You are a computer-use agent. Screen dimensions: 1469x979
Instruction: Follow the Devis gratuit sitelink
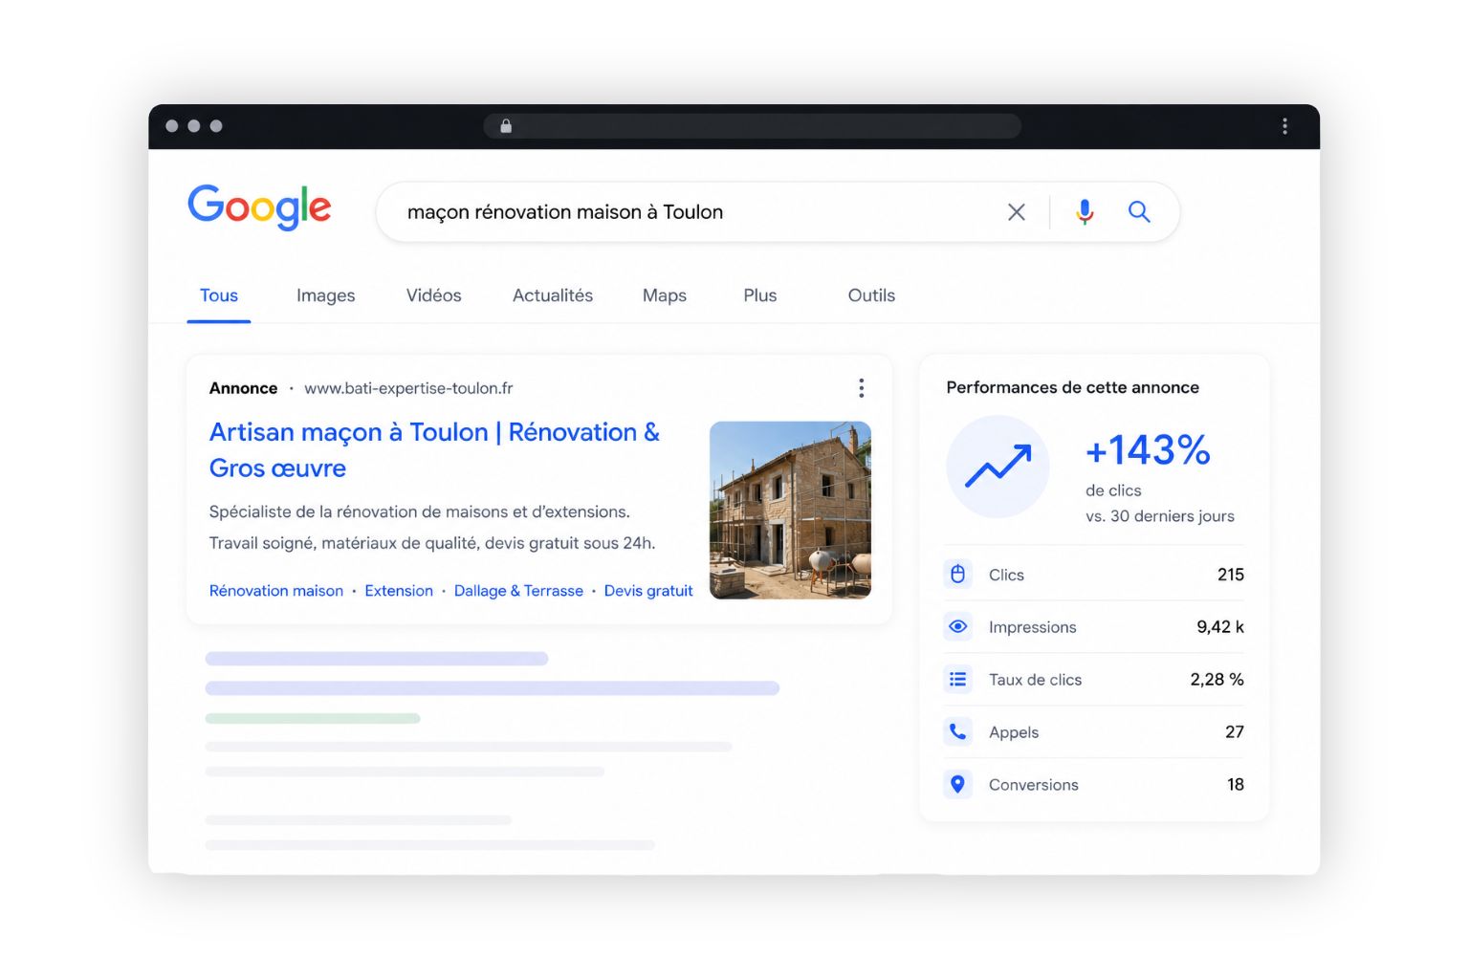click(x=648, y=591)
